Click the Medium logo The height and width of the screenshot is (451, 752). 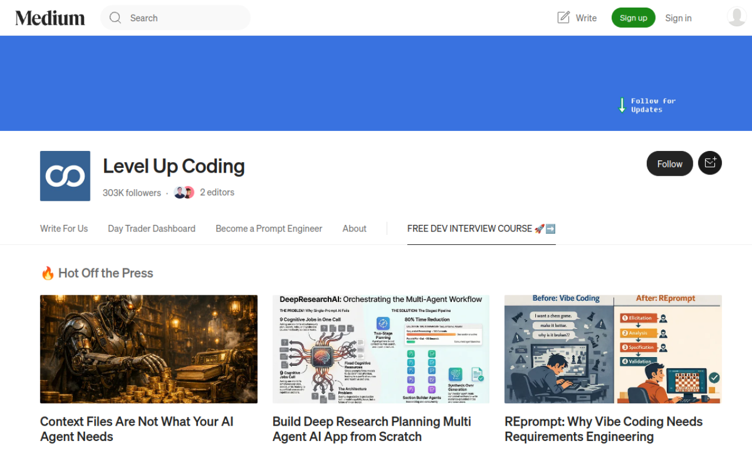pyautogui.click(x=49, y=18)
